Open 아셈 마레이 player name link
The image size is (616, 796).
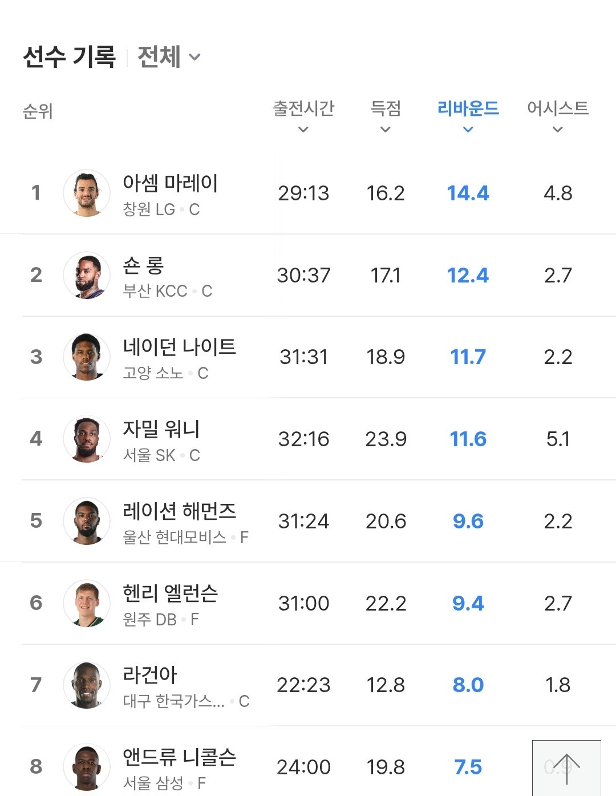click(170, 183)
